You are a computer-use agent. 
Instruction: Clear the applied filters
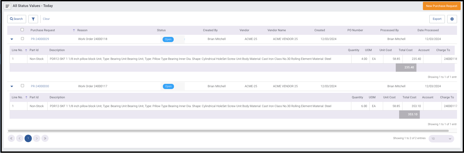[x=46, y=19]
